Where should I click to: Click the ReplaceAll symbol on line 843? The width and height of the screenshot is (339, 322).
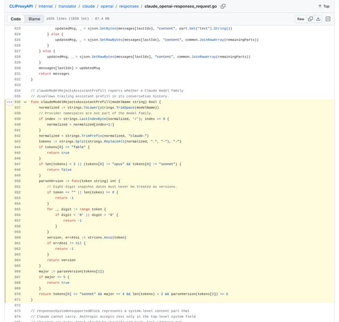click(114, 141)
